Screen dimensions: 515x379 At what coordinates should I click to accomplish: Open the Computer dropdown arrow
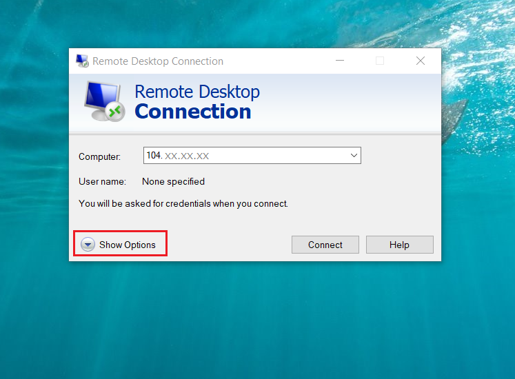[x=354, y=155]
